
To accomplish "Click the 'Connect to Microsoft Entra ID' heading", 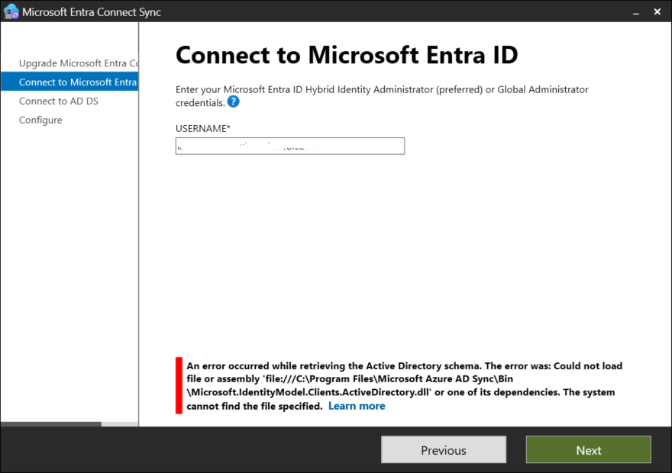I will pyautogui.click(x=347, y=55).
